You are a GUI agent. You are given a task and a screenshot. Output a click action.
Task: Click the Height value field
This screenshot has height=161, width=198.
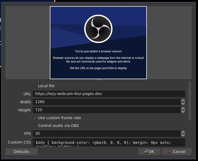[x=107, y=110]
